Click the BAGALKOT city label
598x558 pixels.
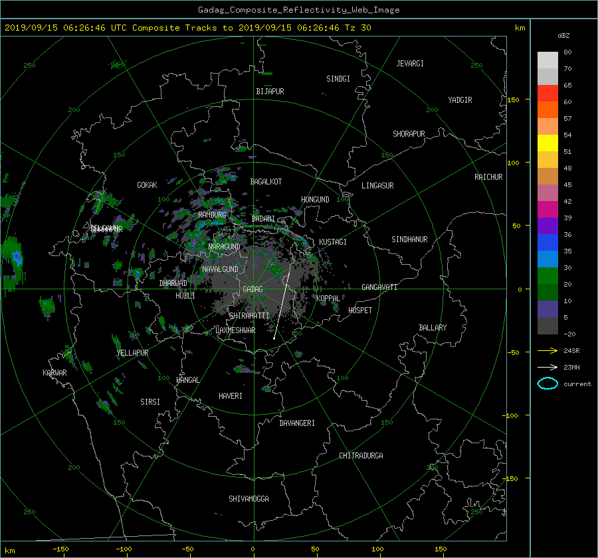[x=266, y=182]
